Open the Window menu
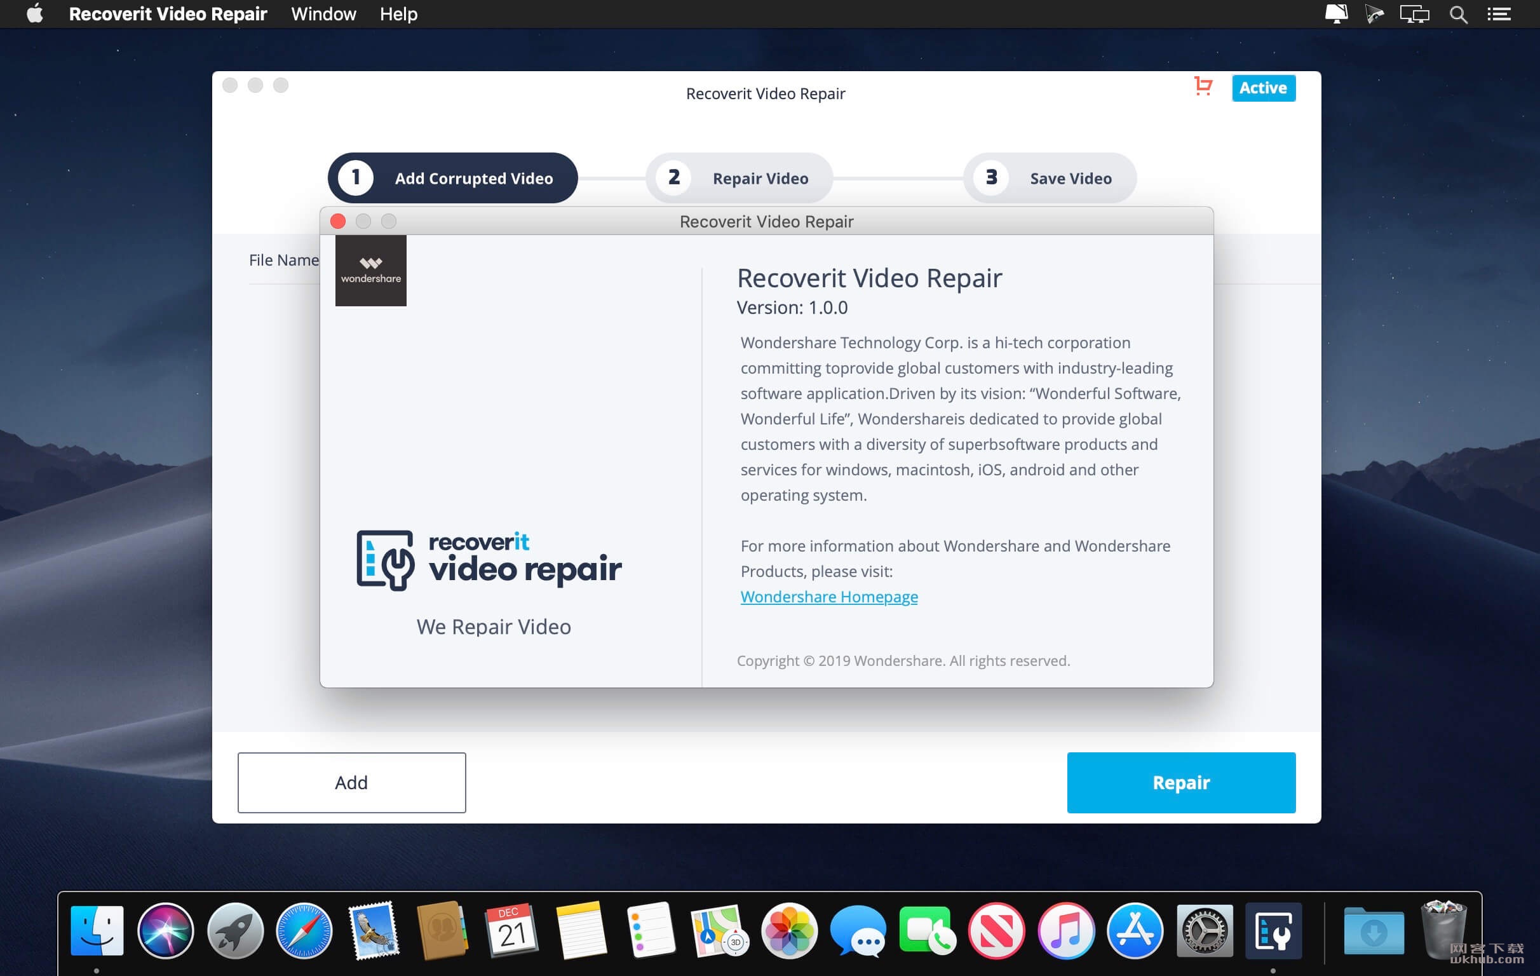The height and width of the screenshot is (976, 1540). [x=323, y=14]
